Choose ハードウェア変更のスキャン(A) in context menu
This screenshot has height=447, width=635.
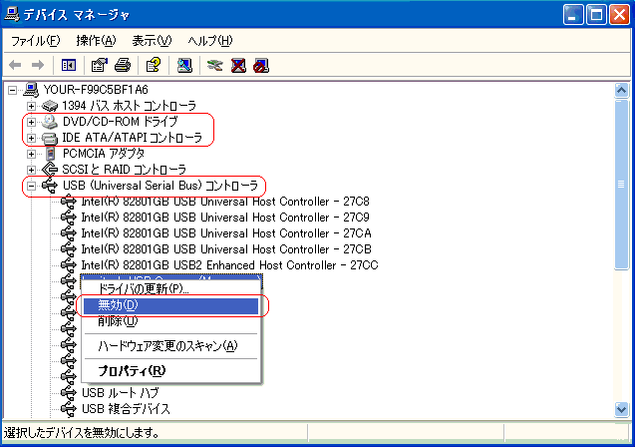[170, 346]
